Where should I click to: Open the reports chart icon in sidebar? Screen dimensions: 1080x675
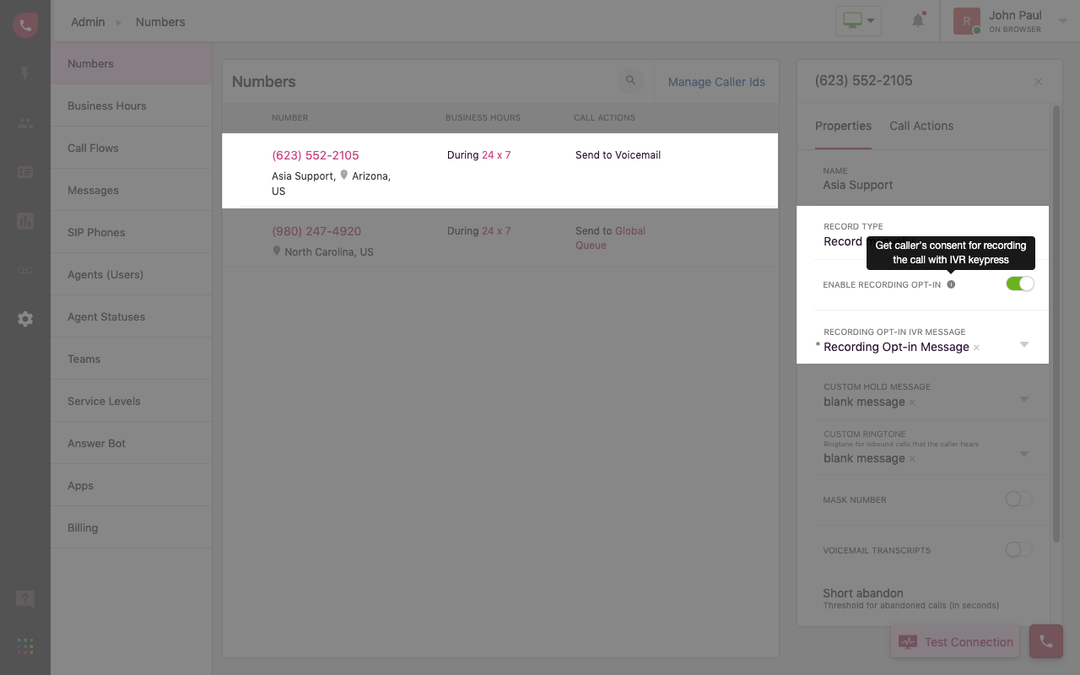point(25,221)
